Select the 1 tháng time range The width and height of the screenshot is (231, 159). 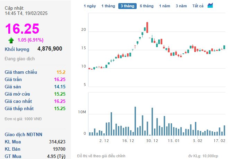(x=108, y=6)
